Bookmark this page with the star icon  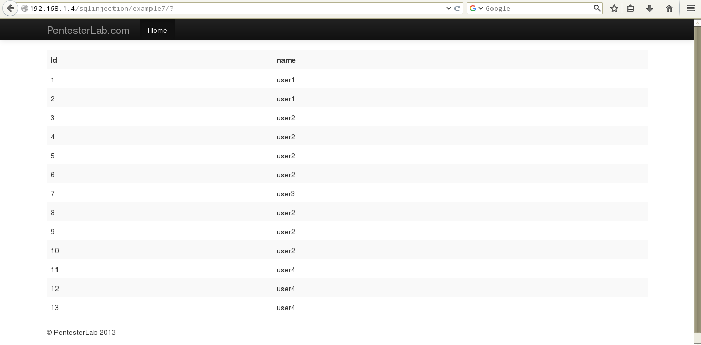614,8
